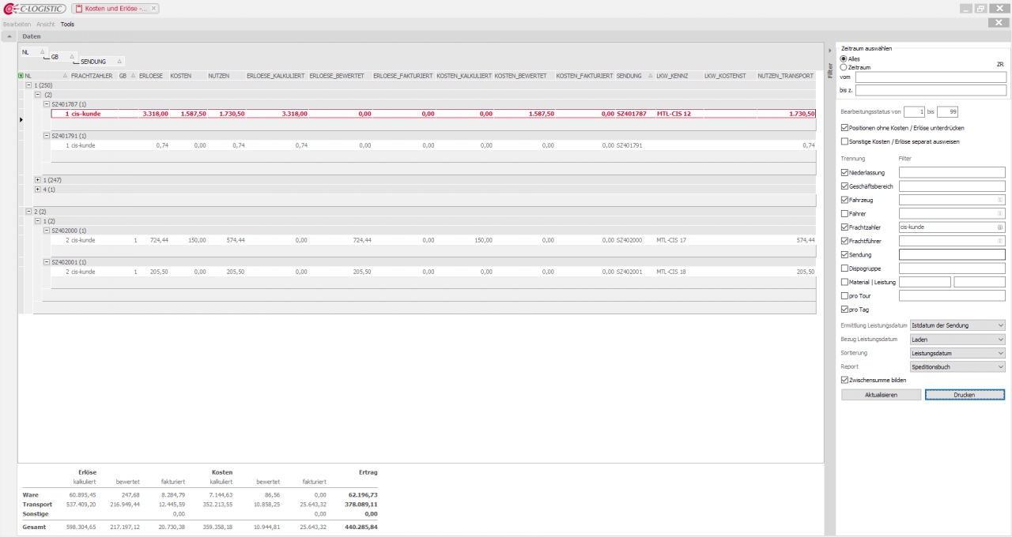
Task: Enable the Fahrer checkbox
Action: click(x=844, y=213)
